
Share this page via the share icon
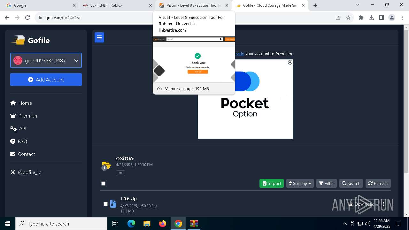[x=338, y=18]
